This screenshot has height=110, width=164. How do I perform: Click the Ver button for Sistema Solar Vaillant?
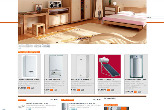pyautogui.click(x=135, y=92)
